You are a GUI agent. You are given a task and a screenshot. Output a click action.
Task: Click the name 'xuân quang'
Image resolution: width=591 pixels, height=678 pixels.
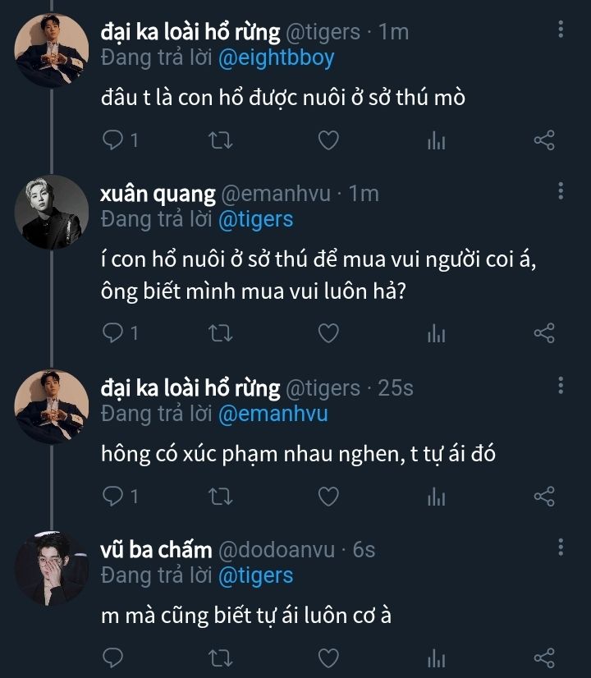pos(158,194)
